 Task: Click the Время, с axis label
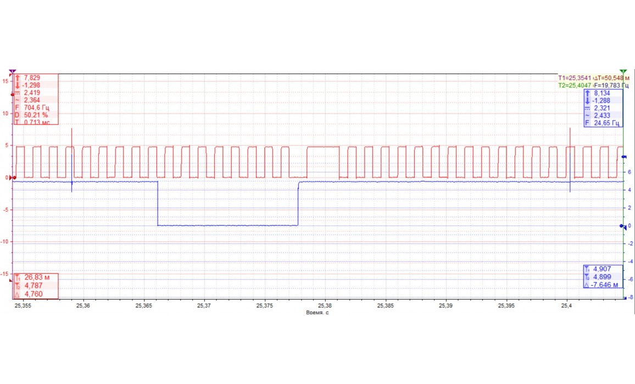pos(317,312)
